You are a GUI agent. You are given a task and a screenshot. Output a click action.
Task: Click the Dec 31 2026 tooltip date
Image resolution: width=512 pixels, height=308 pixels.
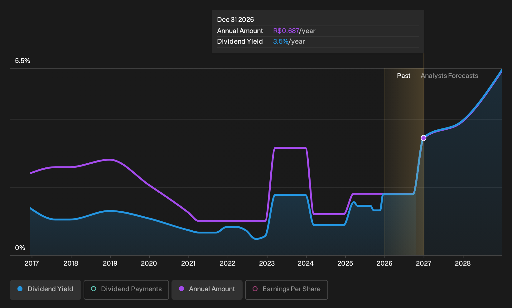point(235,20)
